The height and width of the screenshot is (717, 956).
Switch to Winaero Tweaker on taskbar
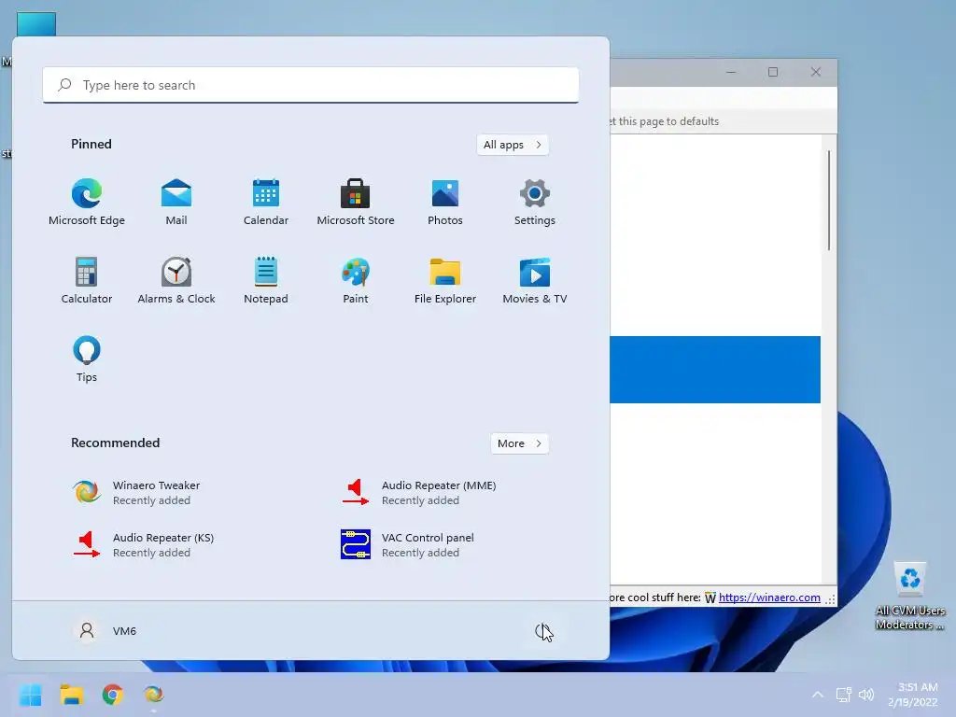click(154, 695)
